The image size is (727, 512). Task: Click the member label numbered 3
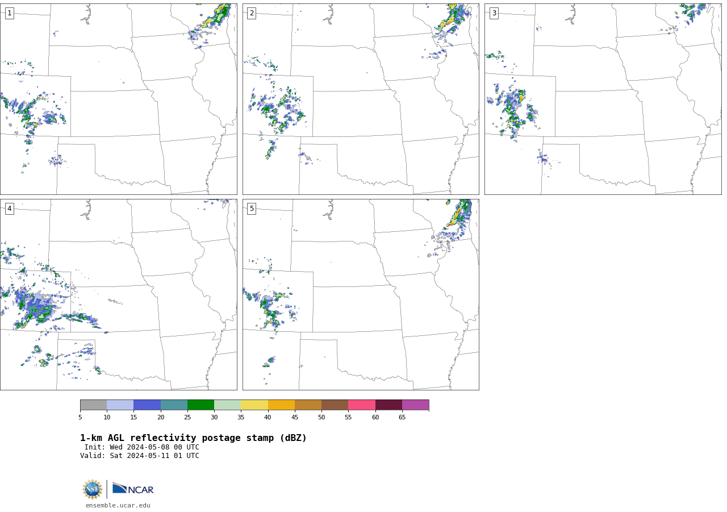click(x=494, y=13)
